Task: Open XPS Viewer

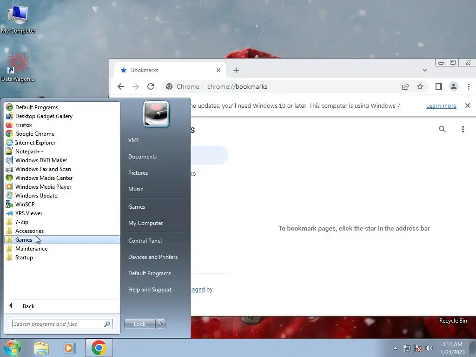Action: coord(62,213)
